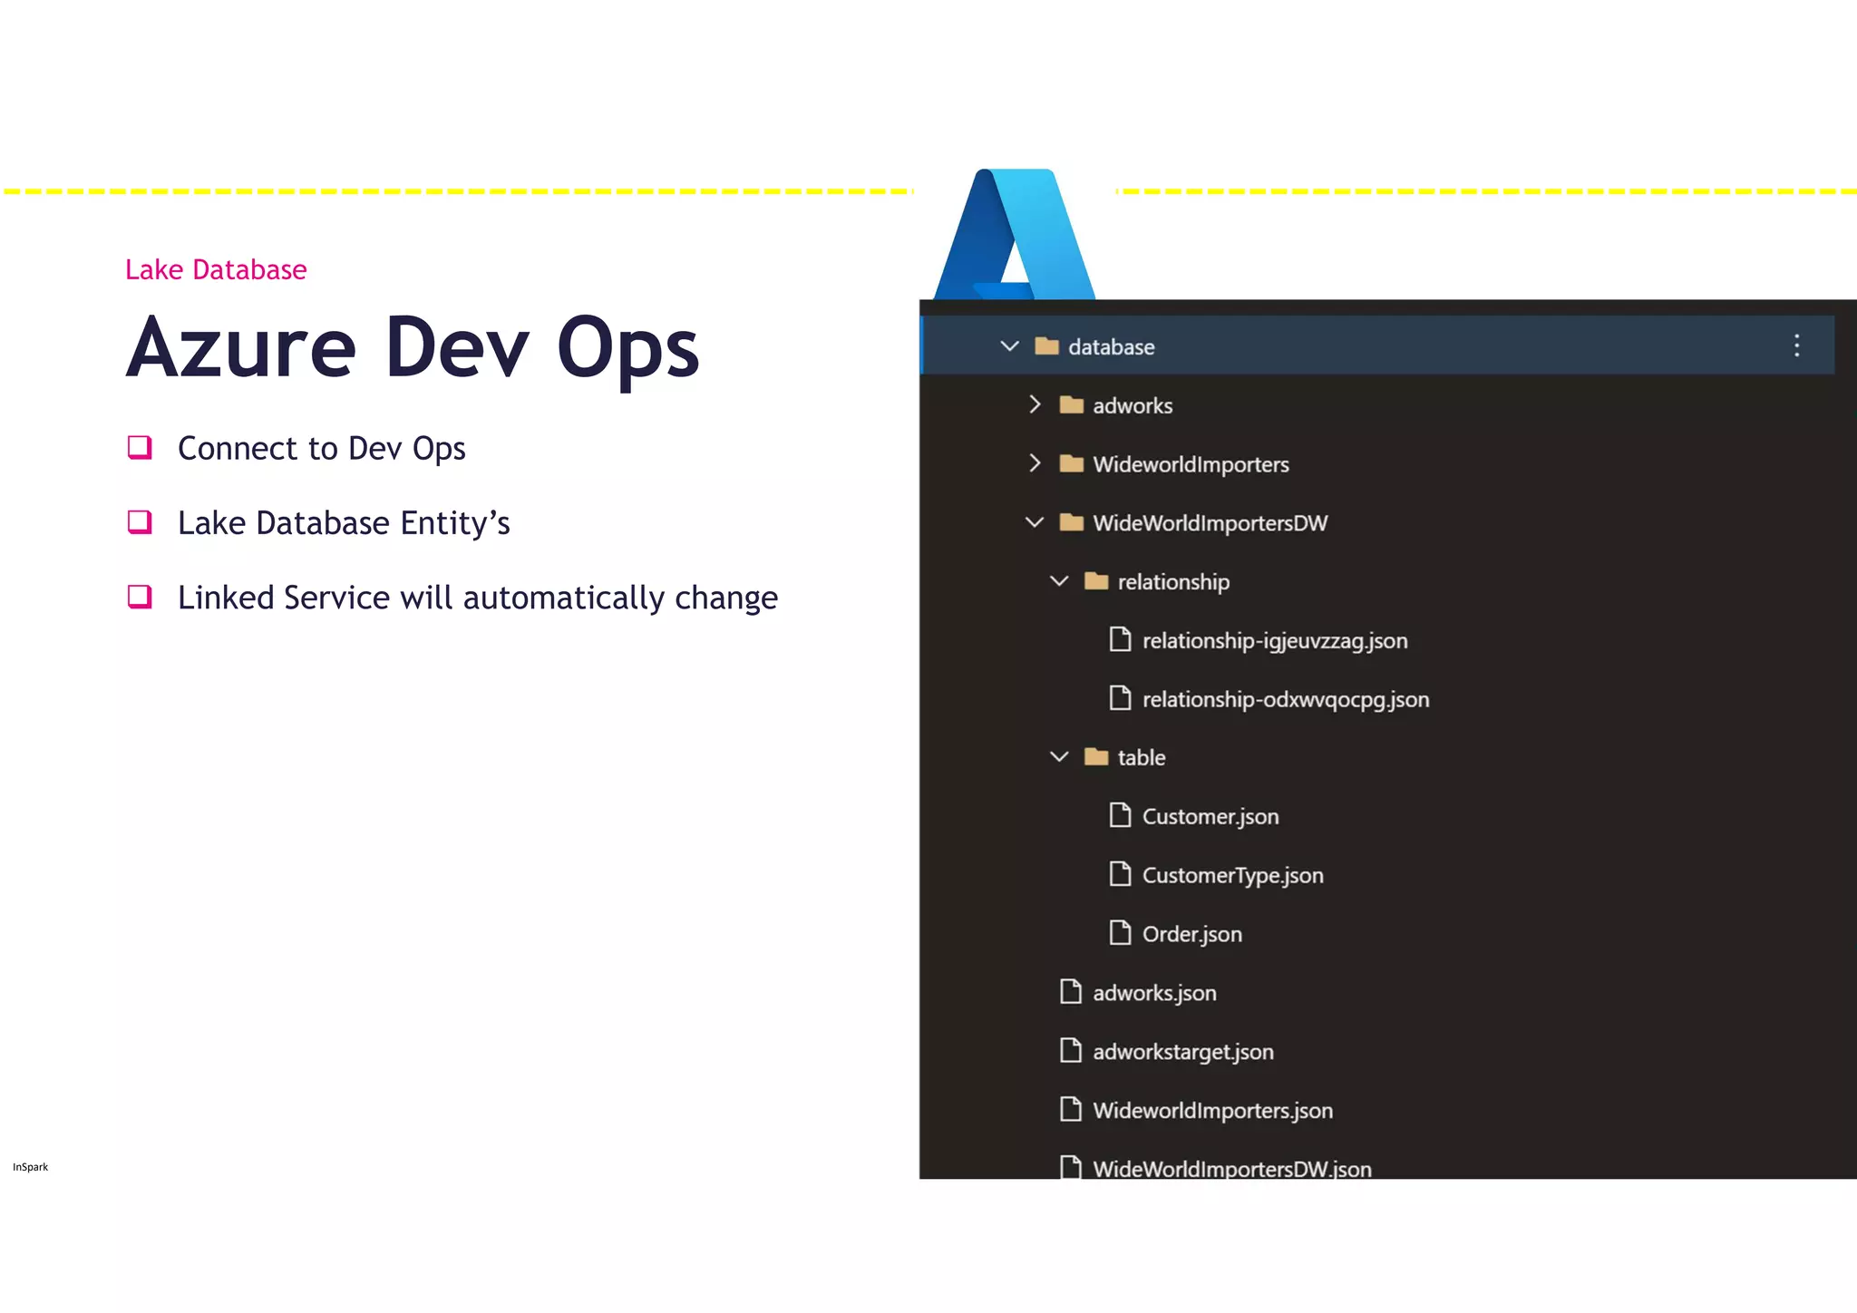Open relationship-igjeuvzzag.json file
The image size is (1857, 1313).
(1275, 641)
